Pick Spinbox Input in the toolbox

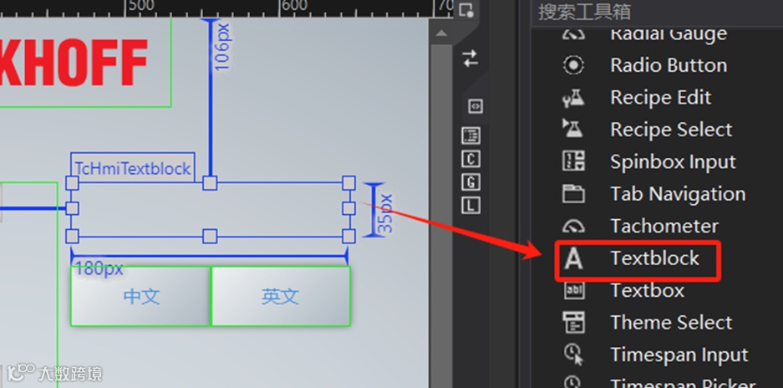673,161
